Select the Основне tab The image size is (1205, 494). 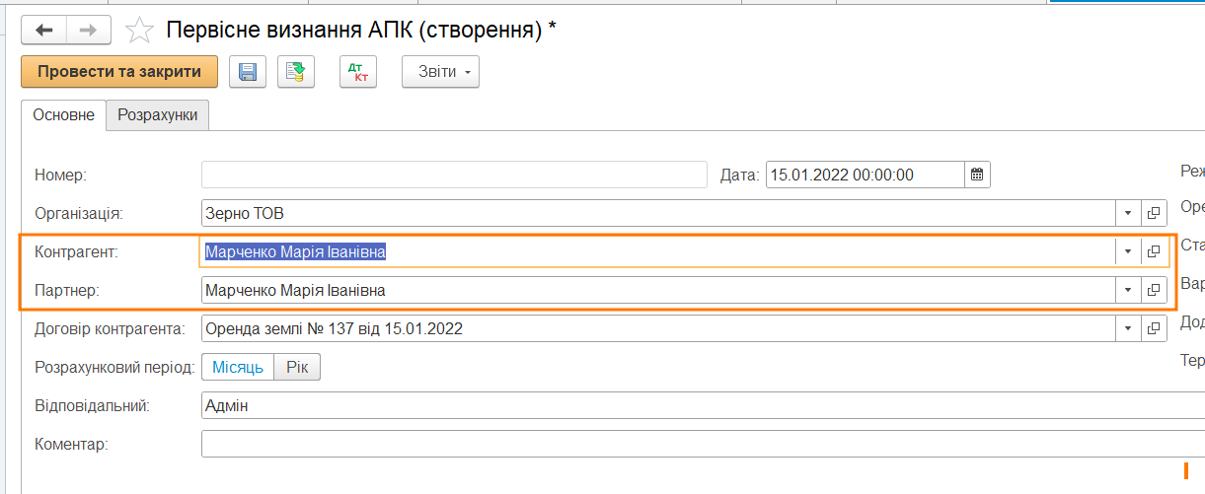coord(64,115)
